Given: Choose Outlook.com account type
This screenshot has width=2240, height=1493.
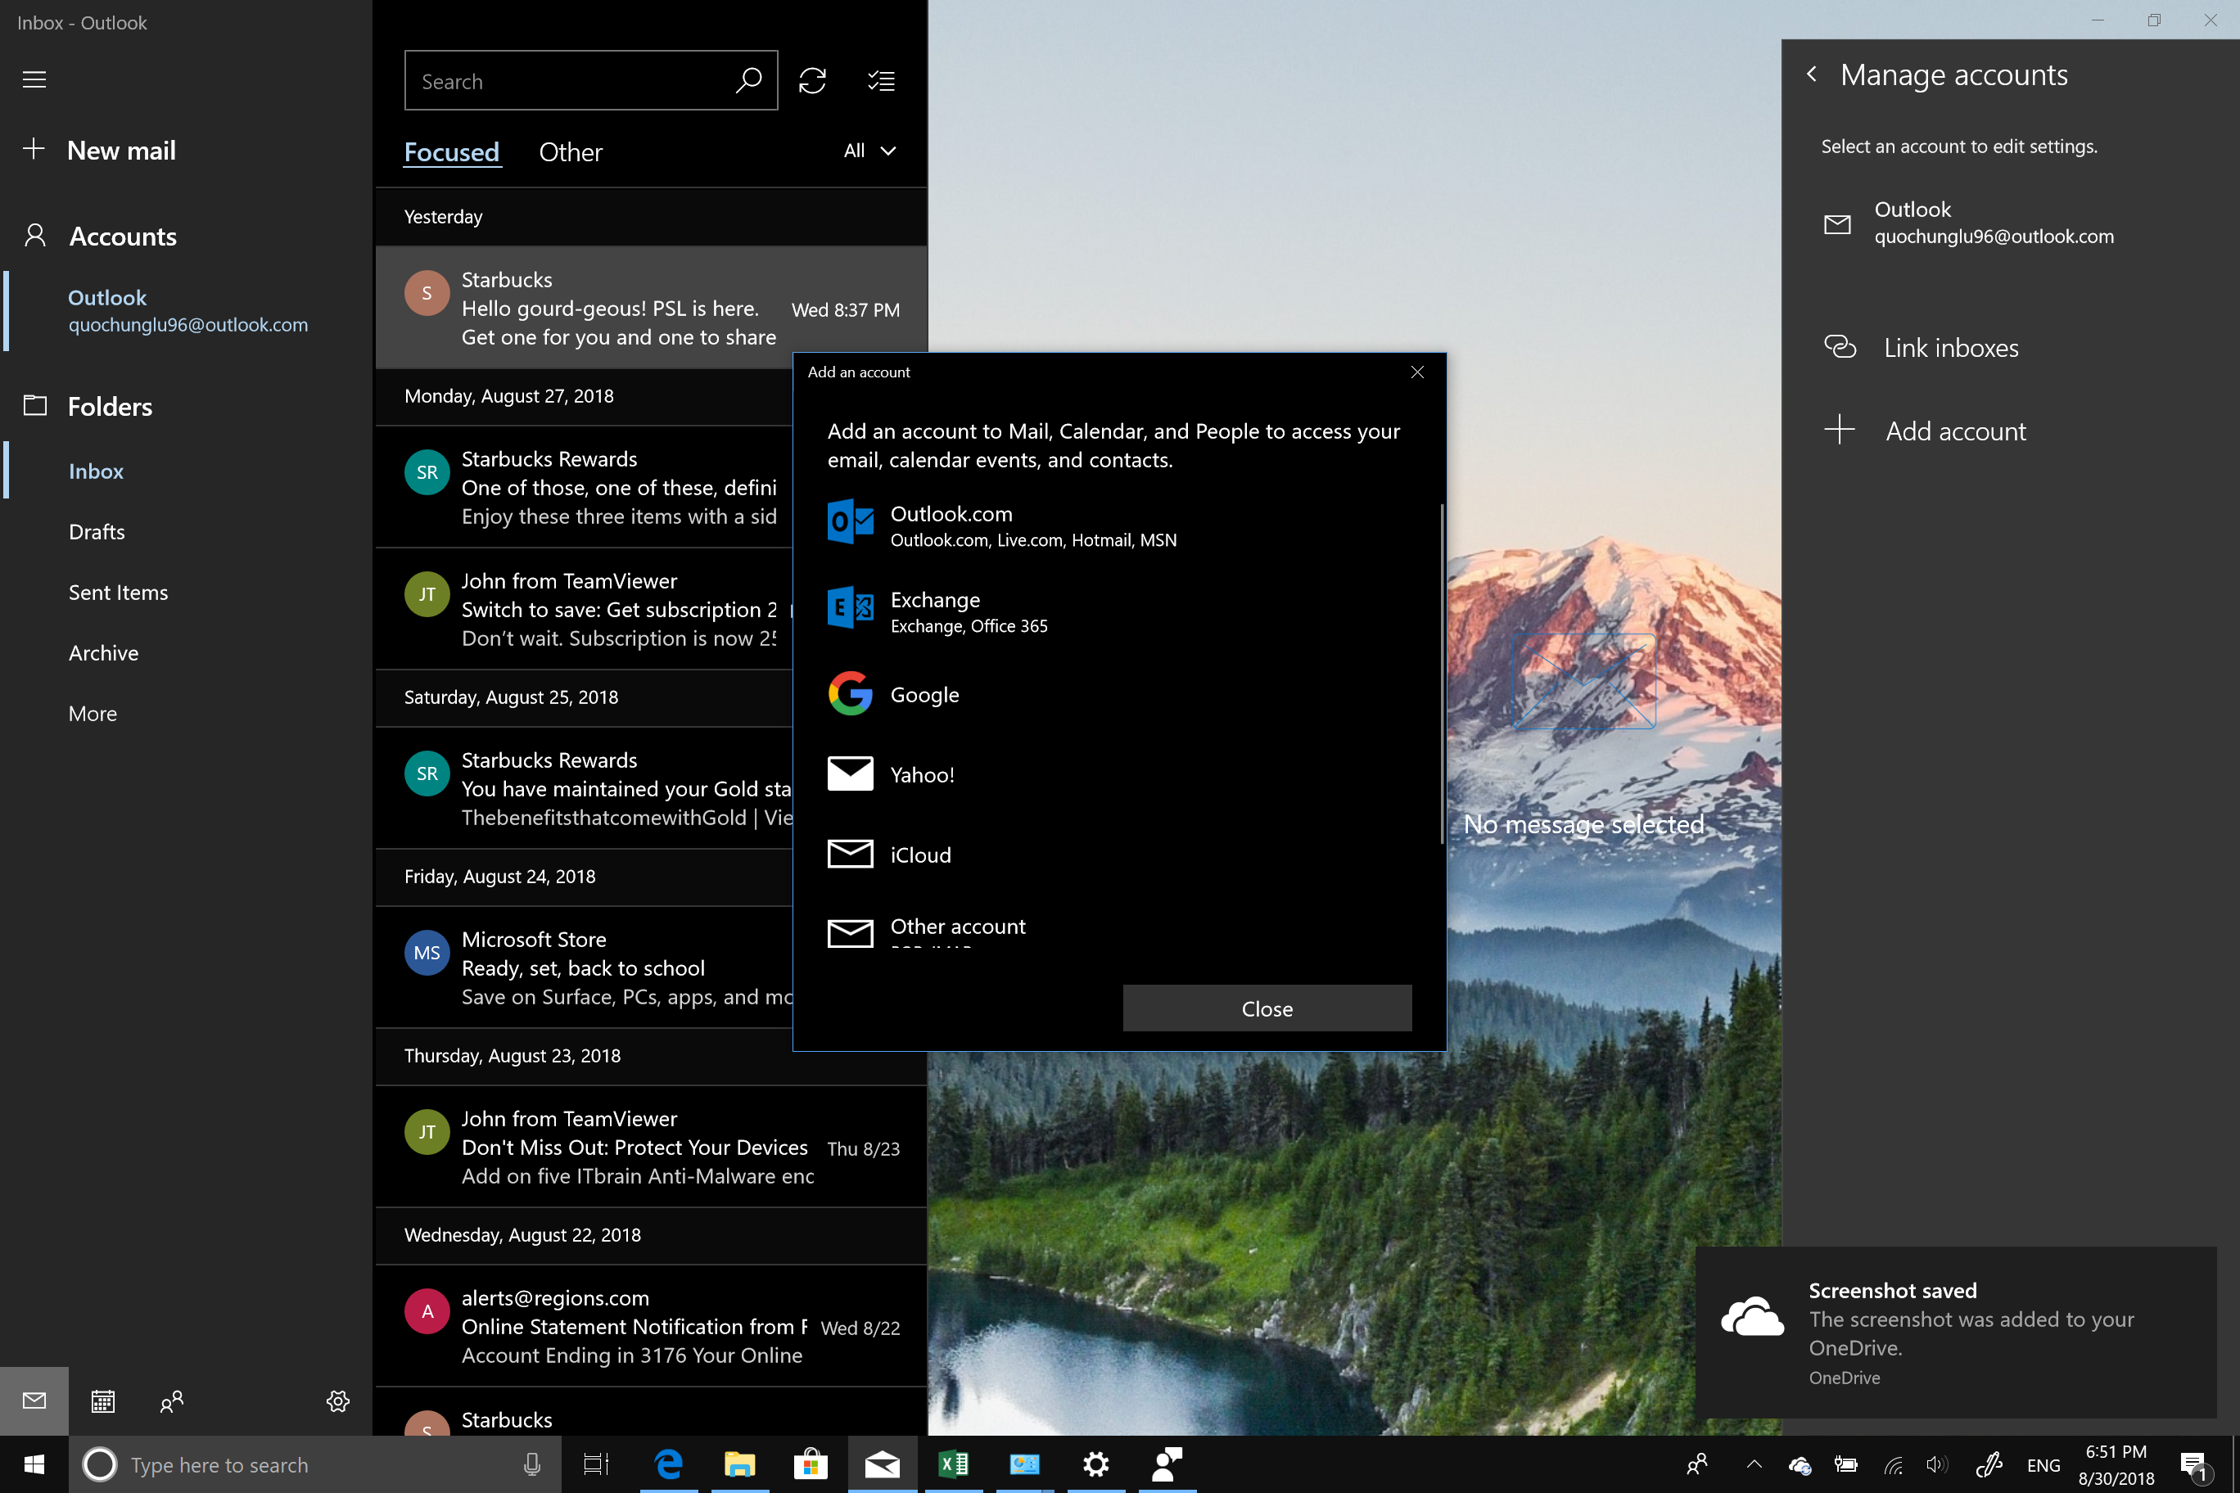Looking at the screenshot, I should point(1119,525).
